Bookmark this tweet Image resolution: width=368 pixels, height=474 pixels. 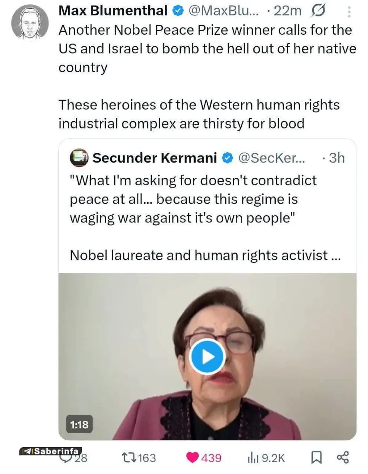(316, 458)
